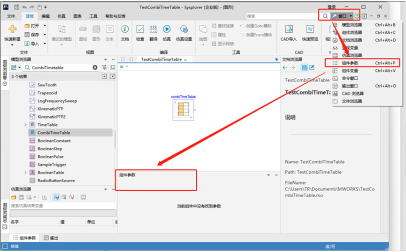The image size is (406, 252).
Task: Click the 翻译 translate icon
Action: click(x=153, y=29)
